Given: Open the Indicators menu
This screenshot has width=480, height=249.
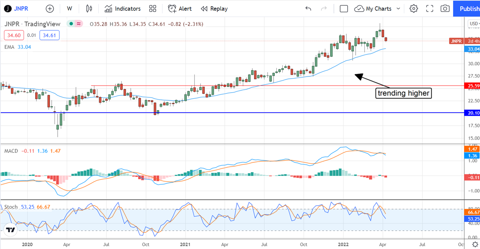Looking at the screenshot, I should click(x=123, y=8).
